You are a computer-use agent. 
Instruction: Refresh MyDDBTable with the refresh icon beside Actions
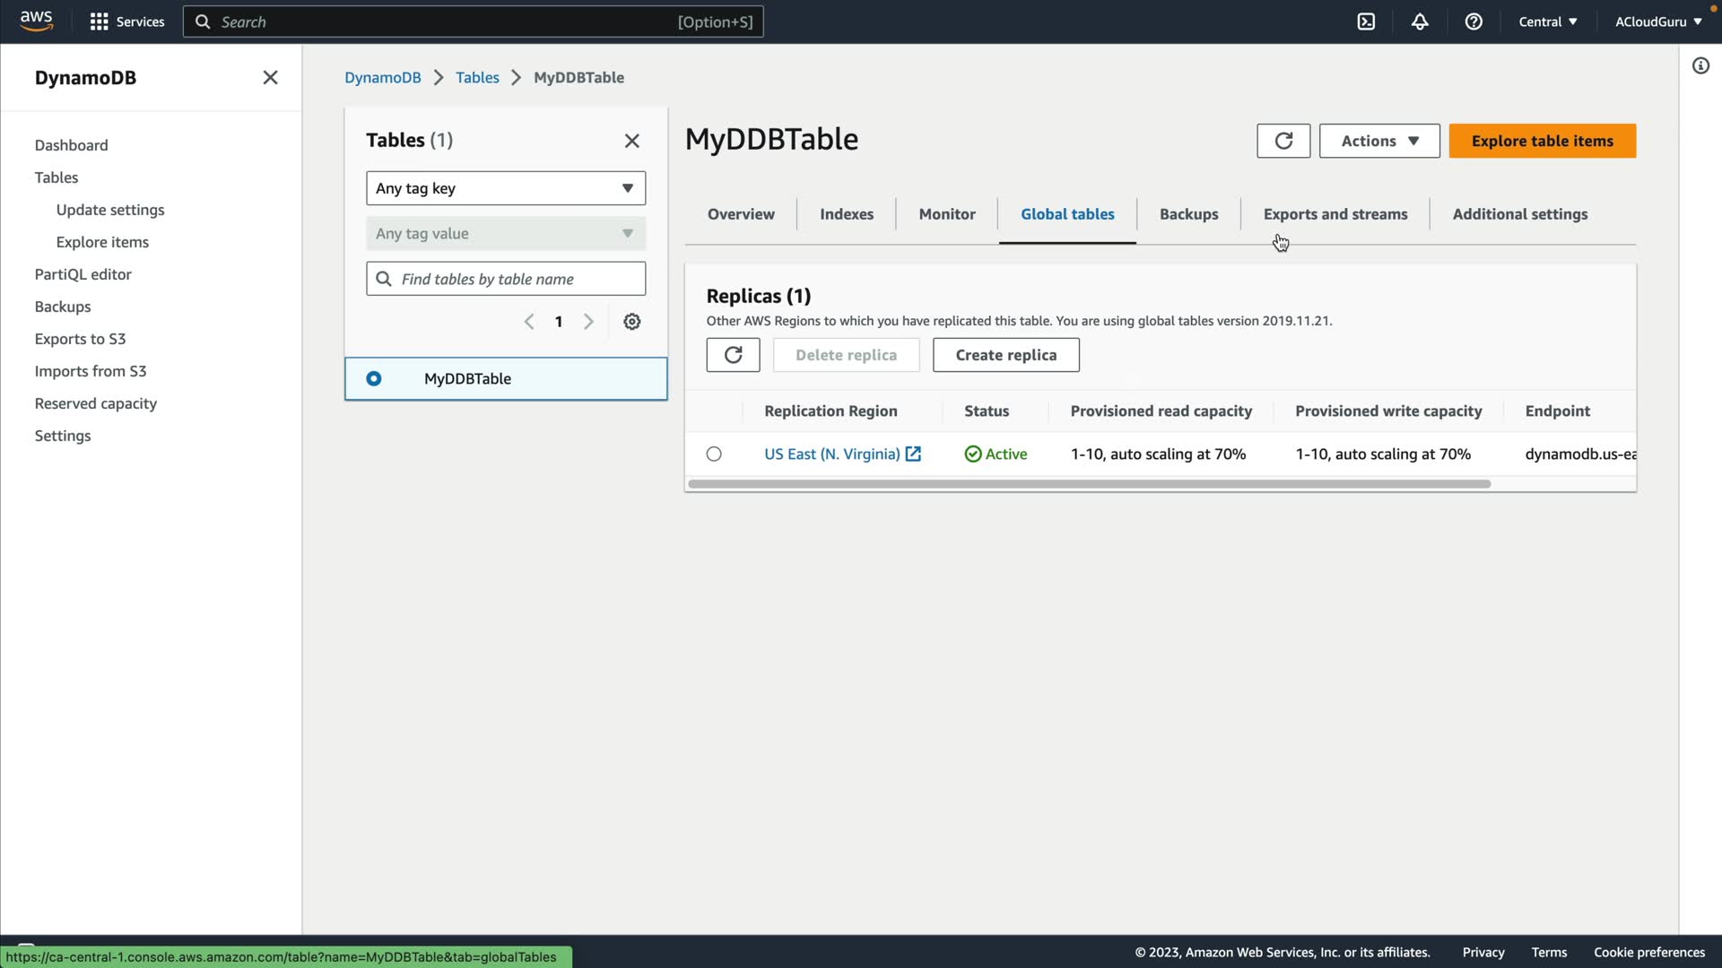1283,141
